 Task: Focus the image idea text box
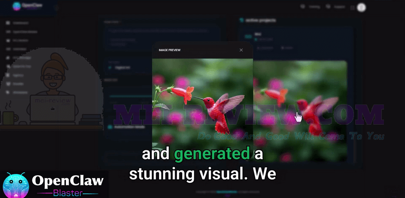(162, 37)
